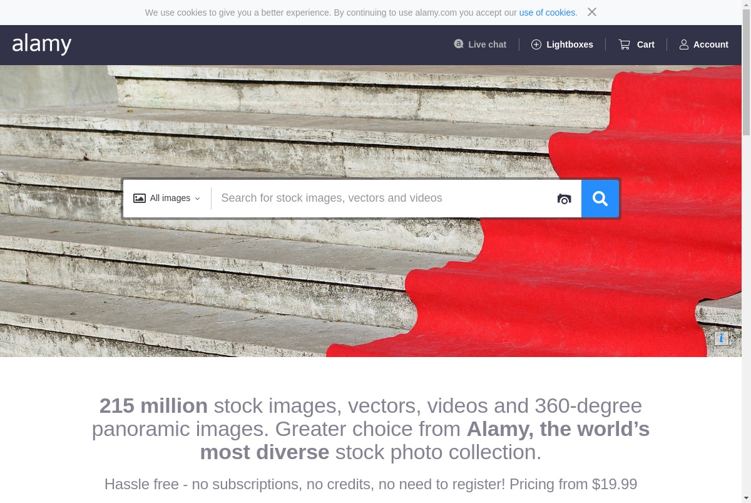Open the Lightboxes menu item

coord(562,44)
